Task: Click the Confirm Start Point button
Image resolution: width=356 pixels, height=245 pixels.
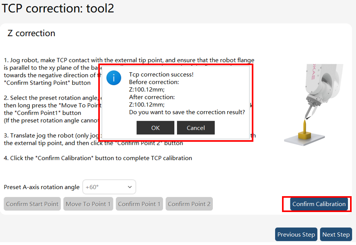Action: [x=32, y=204]
